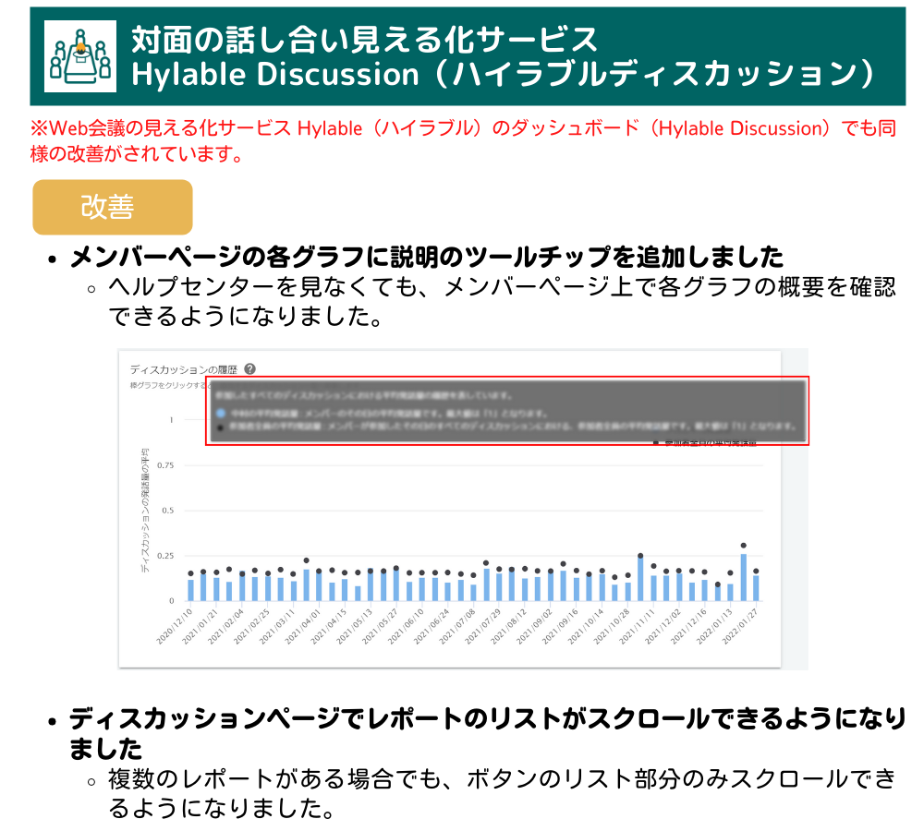Viewport: 924px width, 831px height.
Task: Click the y-axis value 0.5
Action: click(168, 511)
